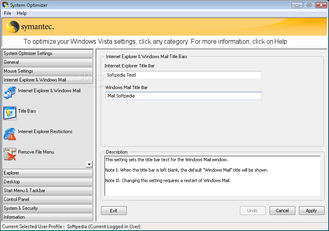Close the System Optimizer window
The width and height of the screenshot is (329, 231).
321,5
